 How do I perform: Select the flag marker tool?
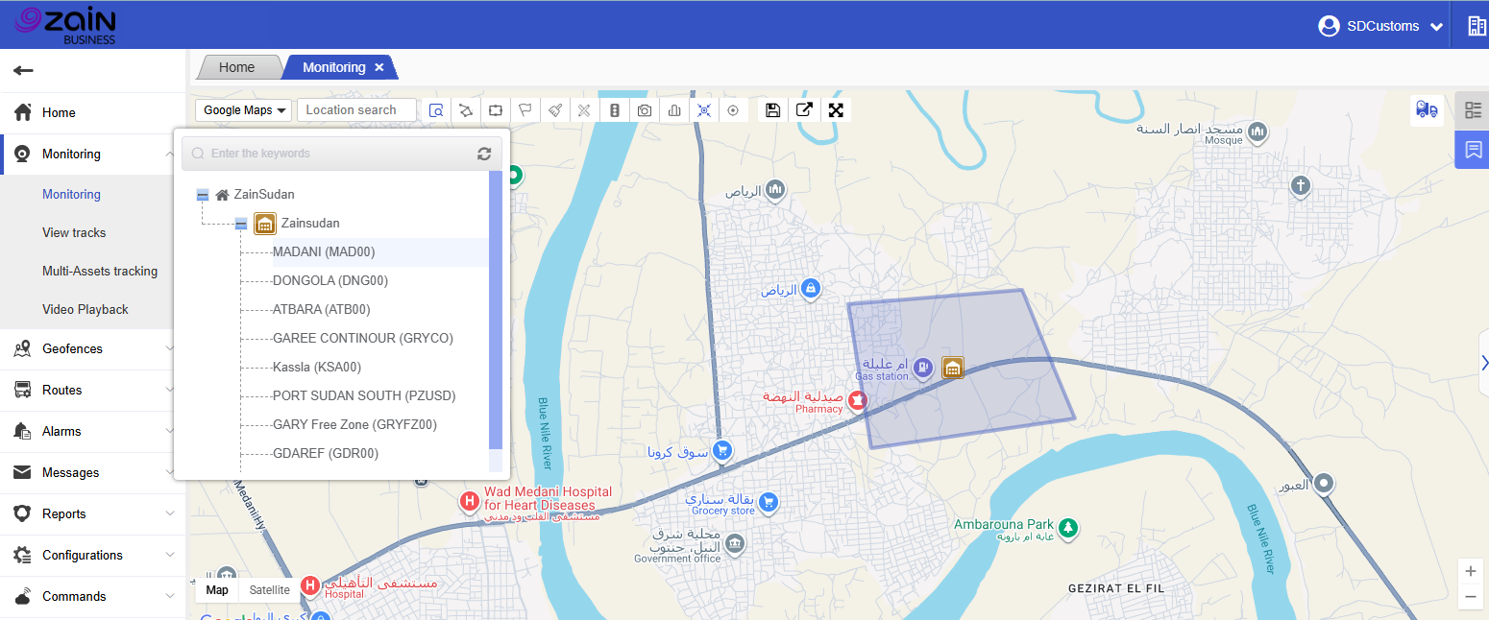(x=525, y=110)
